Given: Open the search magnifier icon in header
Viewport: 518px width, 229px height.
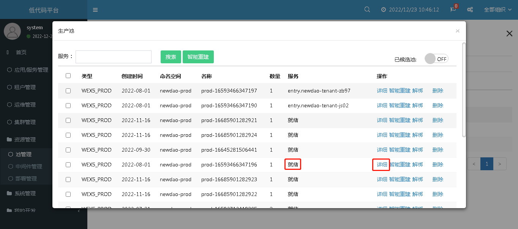Looking at the screenshot, I should pyautogui.click(x=367, y=10).
